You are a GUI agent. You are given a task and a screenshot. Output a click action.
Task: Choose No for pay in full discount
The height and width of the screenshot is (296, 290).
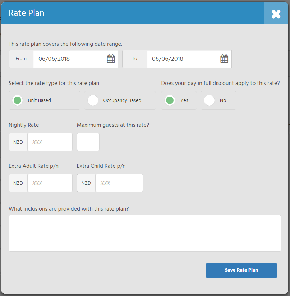[218, 100]
